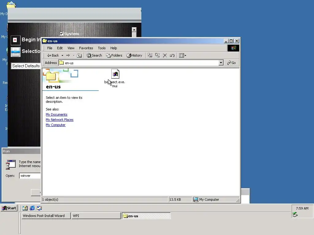Follow the My Network Places link
314x235 pixels.
[x=59, y=120]
